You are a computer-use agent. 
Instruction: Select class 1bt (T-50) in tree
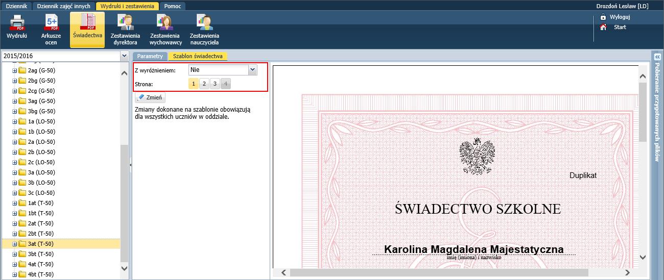41,213
